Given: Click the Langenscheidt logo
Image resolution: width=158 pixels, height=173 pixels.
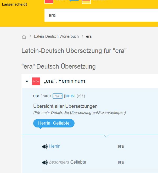Looking at the screenshot, I should coord(14,4).
